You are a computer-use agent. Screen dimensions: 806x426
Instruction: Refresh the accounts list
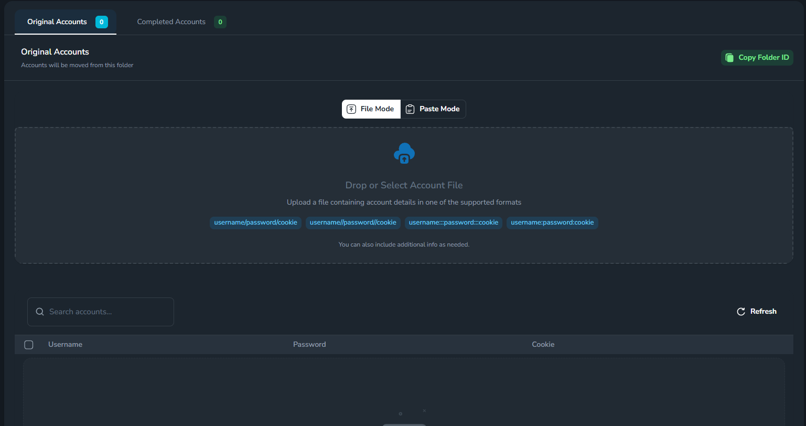point(757,312)
